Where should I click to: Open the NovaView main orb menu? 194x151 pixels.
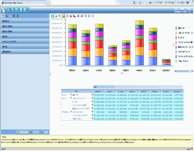coord(4,10)
